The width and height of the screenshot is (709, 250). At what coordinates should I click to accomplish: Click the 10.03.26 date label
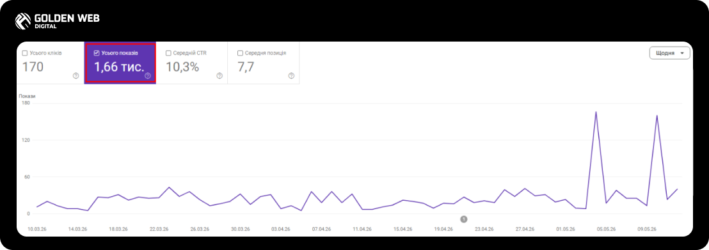(37, 229)
